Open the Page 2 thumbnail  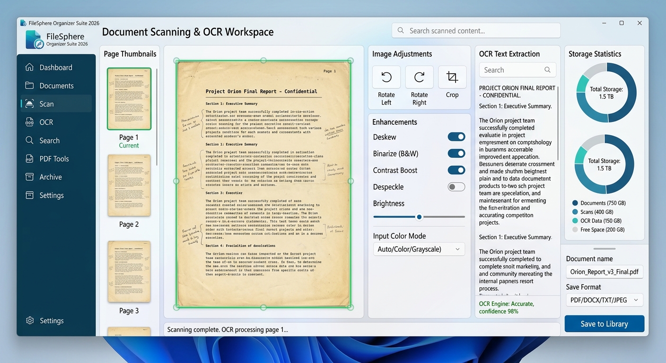[x=129, y=185]
